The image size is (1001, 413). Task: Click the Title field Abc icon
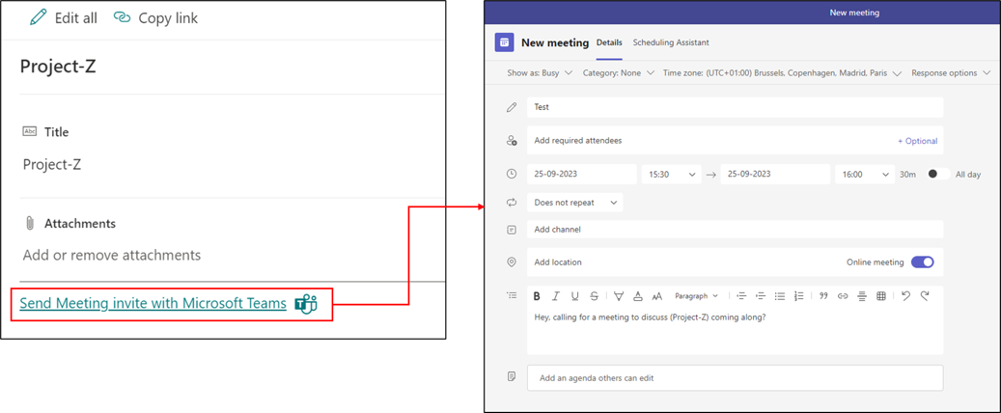pos(29,131)
